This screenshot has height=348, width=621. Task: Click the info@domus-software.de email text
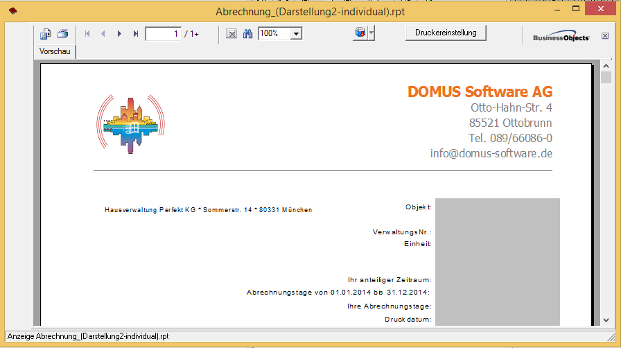pos(491,153)
